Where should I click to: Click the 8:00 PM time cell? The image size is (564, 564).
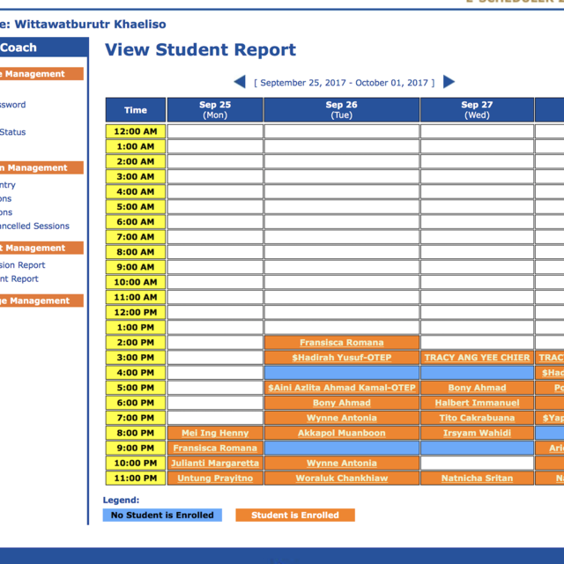pos(136,433)
